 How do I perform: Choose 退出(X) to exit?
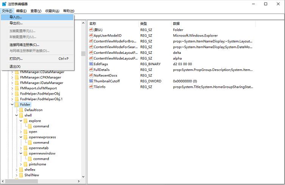(37, 66)
